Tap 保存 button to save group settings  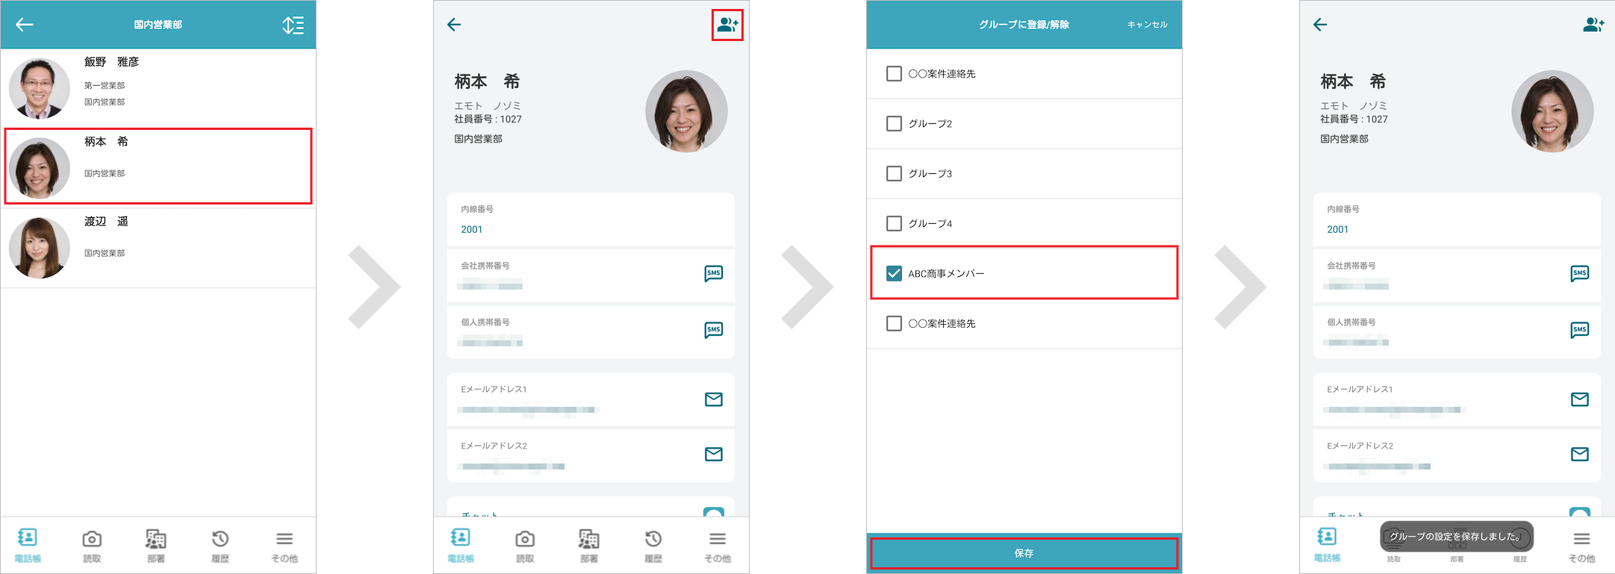(1024, 553)
